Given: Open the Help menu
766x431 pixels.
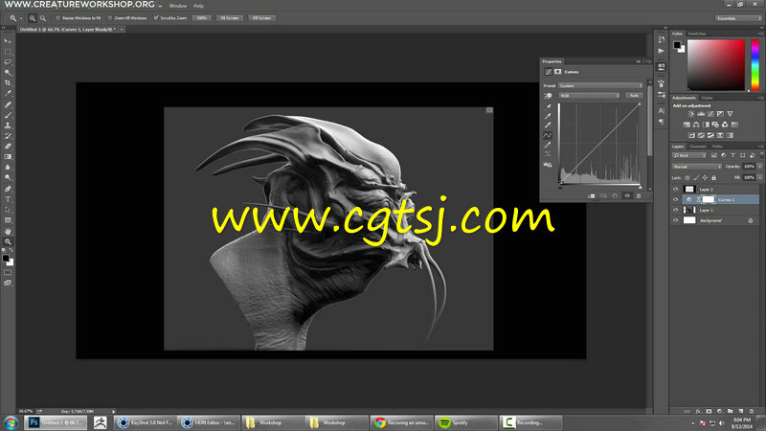Looking at the screenshot, I should (x=198, y=6).
